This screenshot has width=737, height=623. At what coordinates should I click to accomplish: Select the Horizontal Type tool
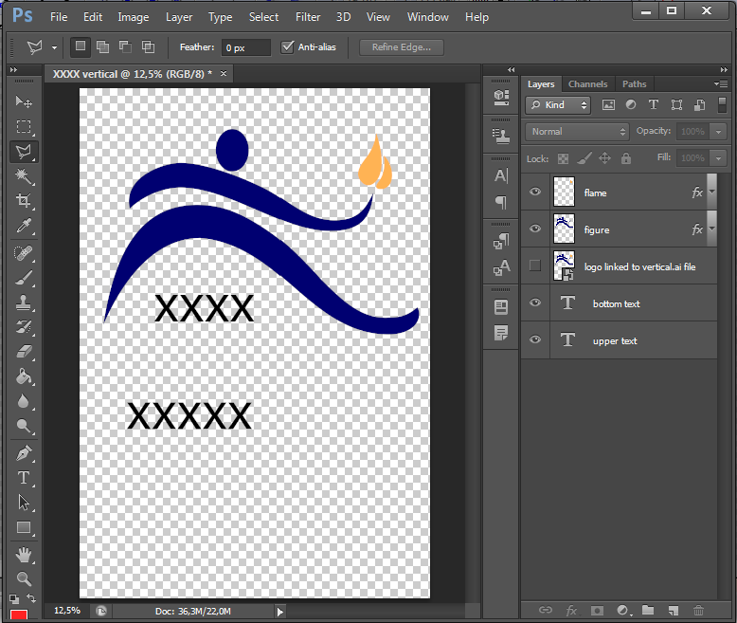click(x=24, y=478)
